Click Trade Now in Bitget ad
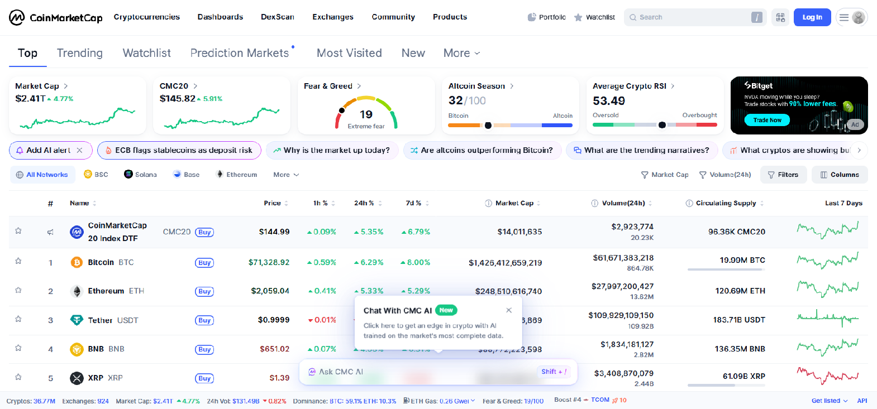The image size is (877, 409). coord(767,120)
